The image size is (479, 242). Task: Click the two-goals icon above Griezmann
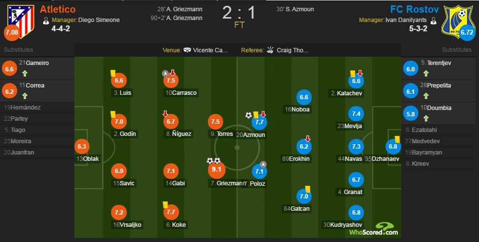coord(213,160)
